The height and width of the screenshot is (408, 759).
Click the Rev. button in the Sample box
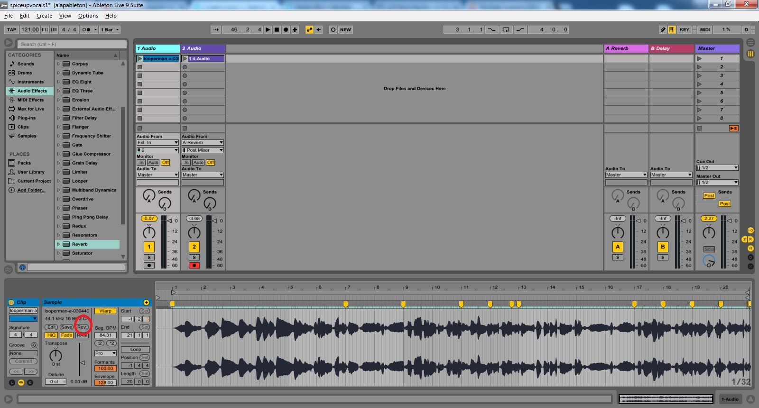82,327
